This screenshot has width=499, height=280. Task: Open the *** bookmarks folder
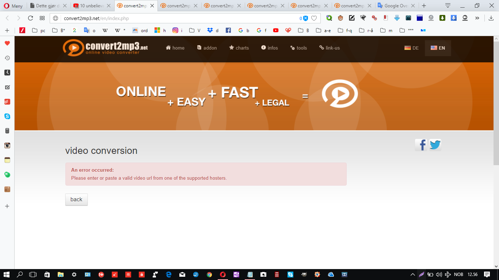407,31
